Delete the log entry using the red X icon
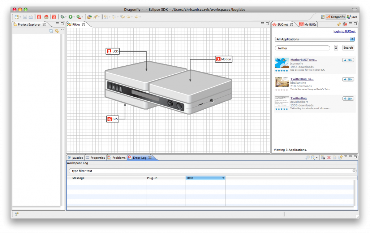370x233 pixels. (329, 157)
